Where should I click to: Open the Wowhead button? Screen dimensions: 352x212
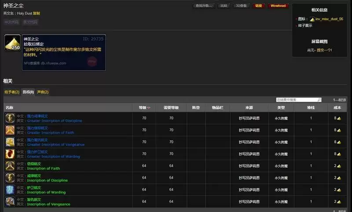tap(278, 6)
